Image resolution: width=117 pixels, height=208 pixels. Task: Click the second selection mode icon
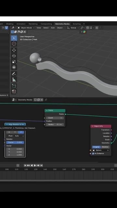pyautogui.click(x=15, y=32)
